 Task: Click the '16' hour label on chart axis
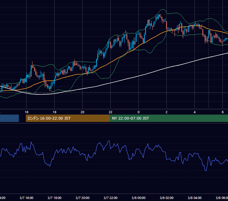click(26, 112)
